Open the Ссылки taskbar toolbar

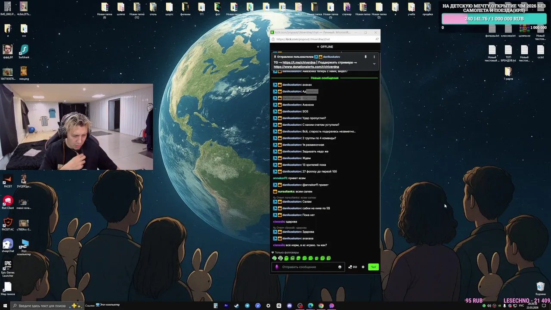click(x=90, y=305)
